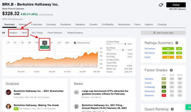The height and width of the screenshot is (112, 191).
Task: Open Valuation factor grade link
Action: coord(149,79)
